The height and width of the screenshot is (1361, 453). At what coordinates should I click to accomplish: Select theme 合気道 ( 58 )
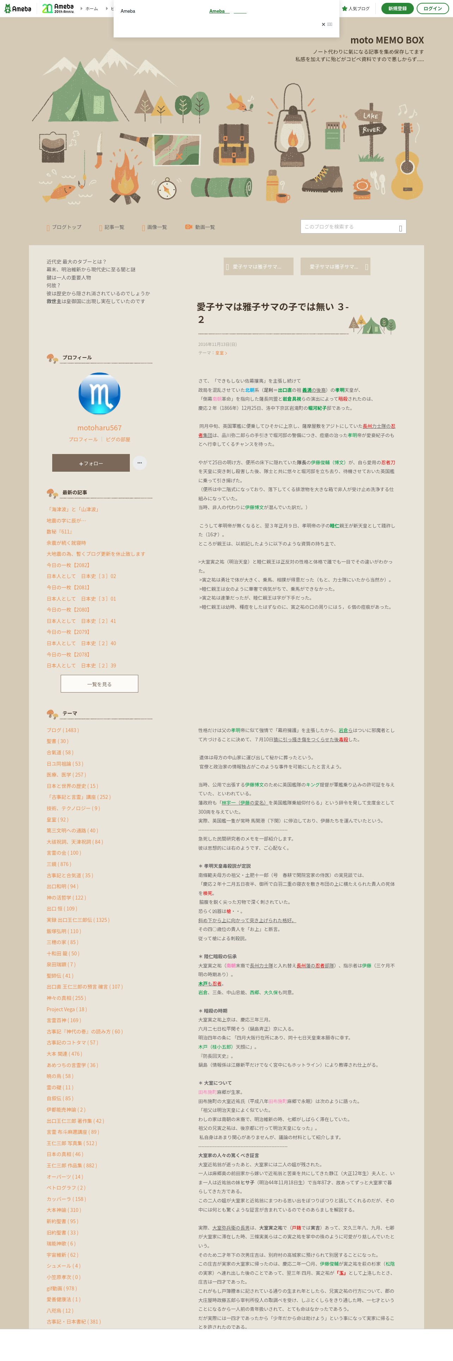pos(60,753)
